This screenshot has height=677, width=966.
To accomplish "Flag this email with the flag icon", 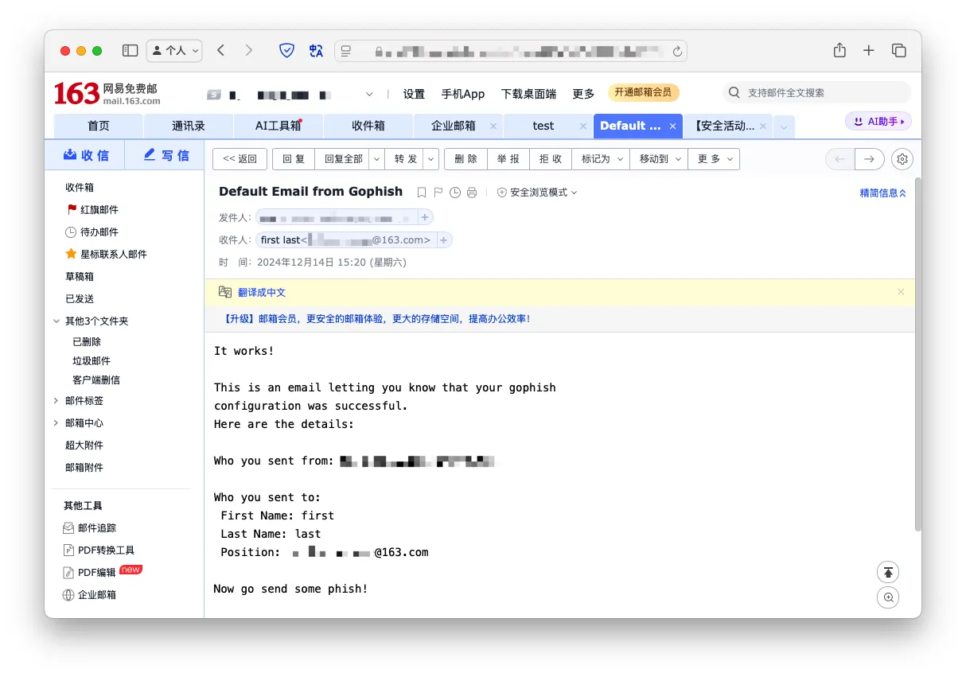I will [438, 193].
